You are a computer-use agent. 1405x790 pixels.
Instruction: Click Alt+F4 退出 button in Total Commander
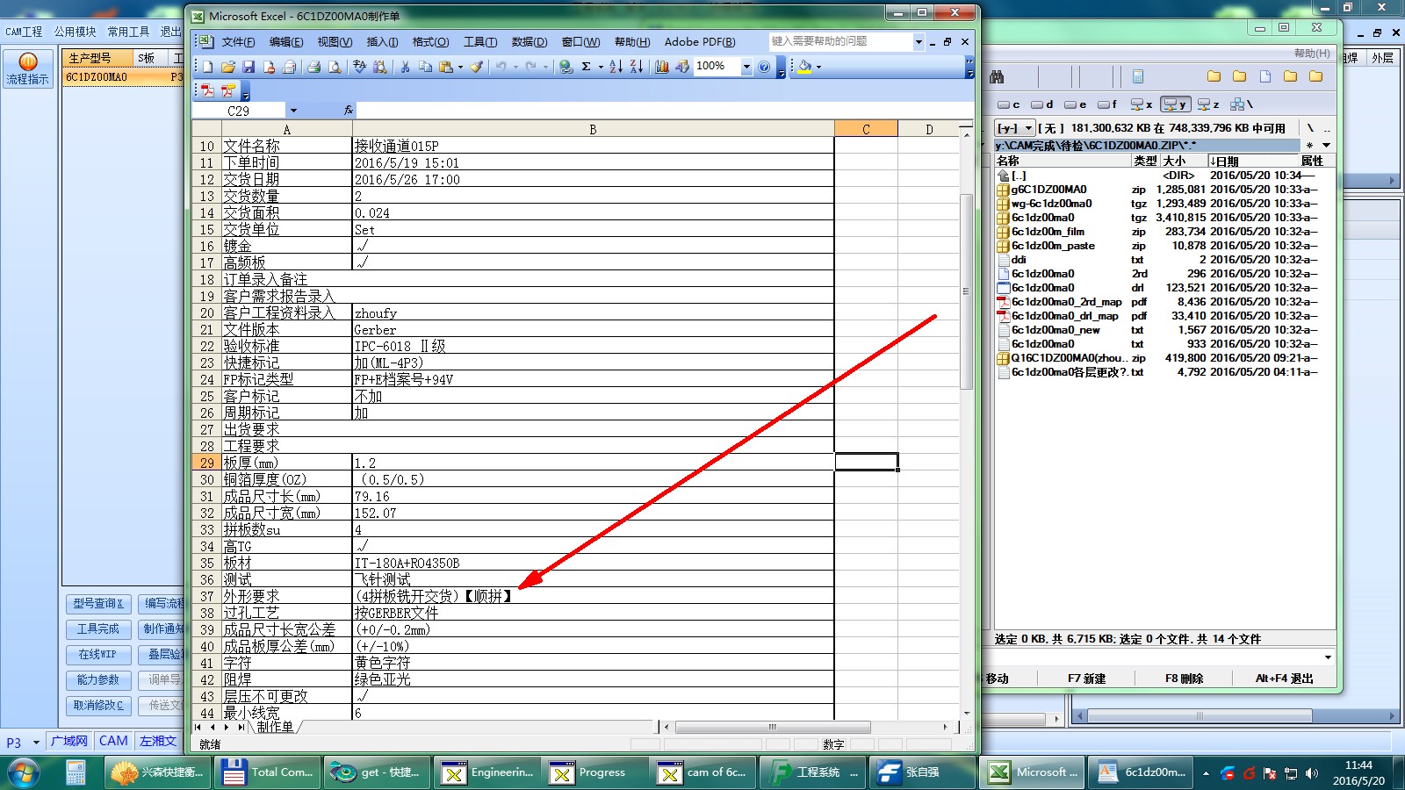point(1284,679)
